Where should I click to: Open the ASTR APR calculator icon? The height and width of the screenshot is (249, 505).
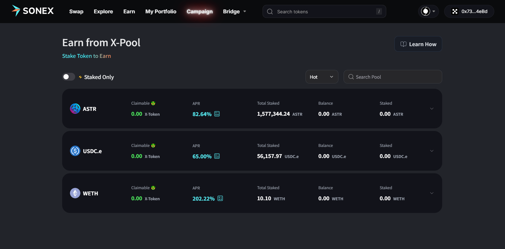[217, 114]
